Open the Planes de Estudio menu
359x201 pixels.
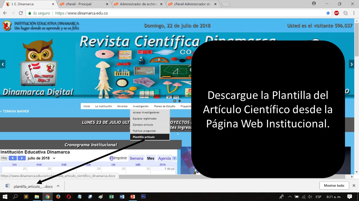[165, 106]
